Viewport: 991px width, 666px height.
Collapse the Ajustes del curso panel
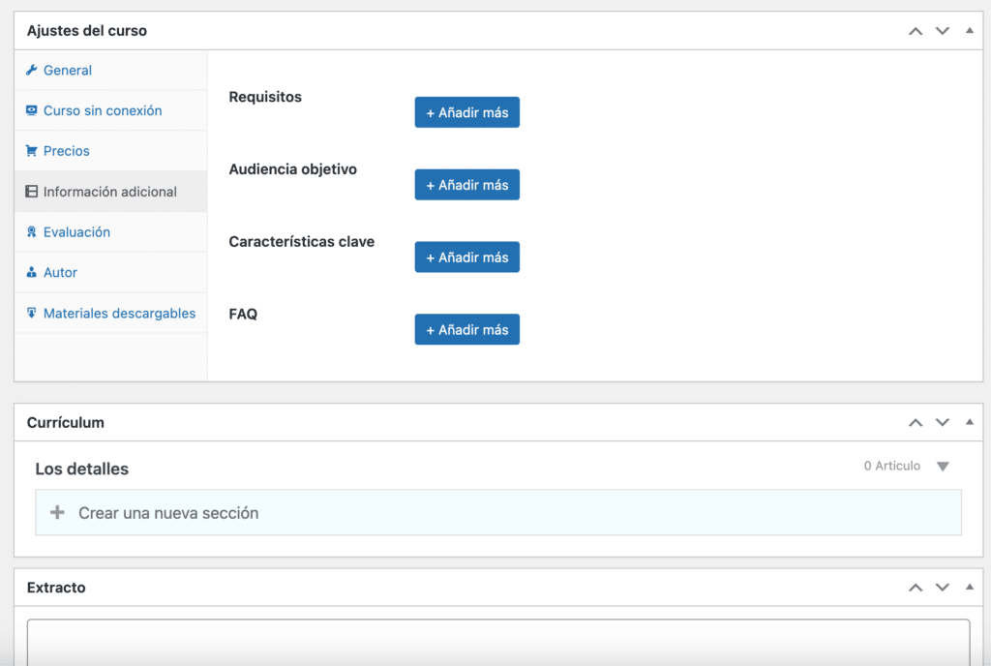(x=969, y=30)
